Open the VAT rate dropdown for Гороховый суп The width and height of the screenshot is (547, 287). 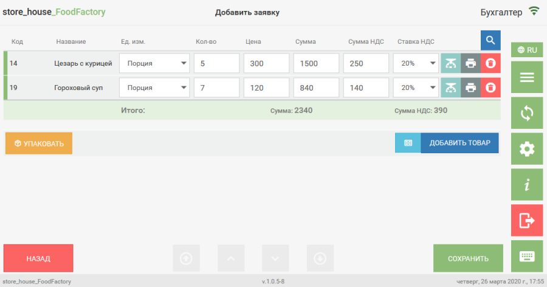(416, 88)
